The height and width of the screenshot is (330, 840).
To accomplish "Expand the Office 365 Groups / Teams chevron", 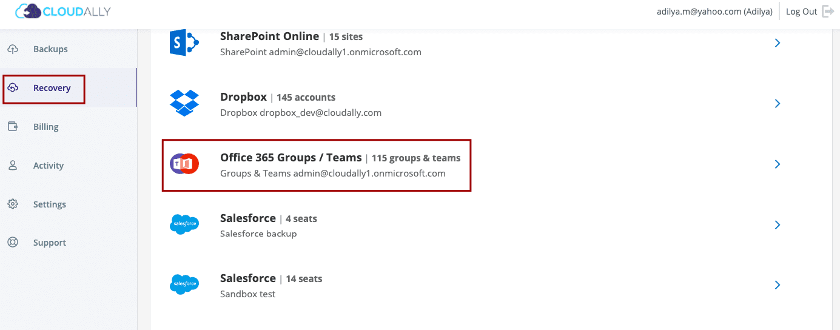I will click(x=778, y=164).
